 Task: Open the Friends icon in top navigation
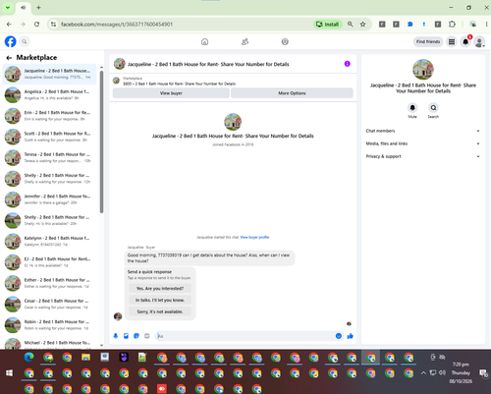coord(245,41)
